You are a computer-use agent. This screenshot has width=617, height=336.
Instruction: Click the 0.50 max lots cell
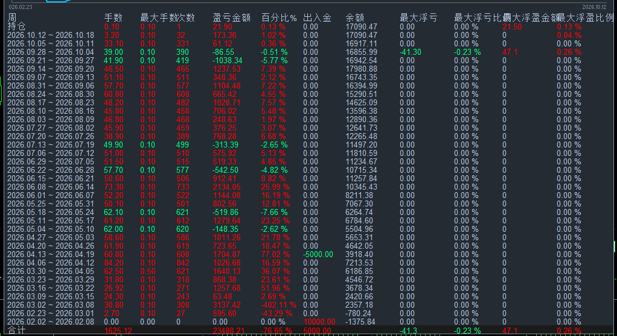pyautogui.click(x=147, y=272)
